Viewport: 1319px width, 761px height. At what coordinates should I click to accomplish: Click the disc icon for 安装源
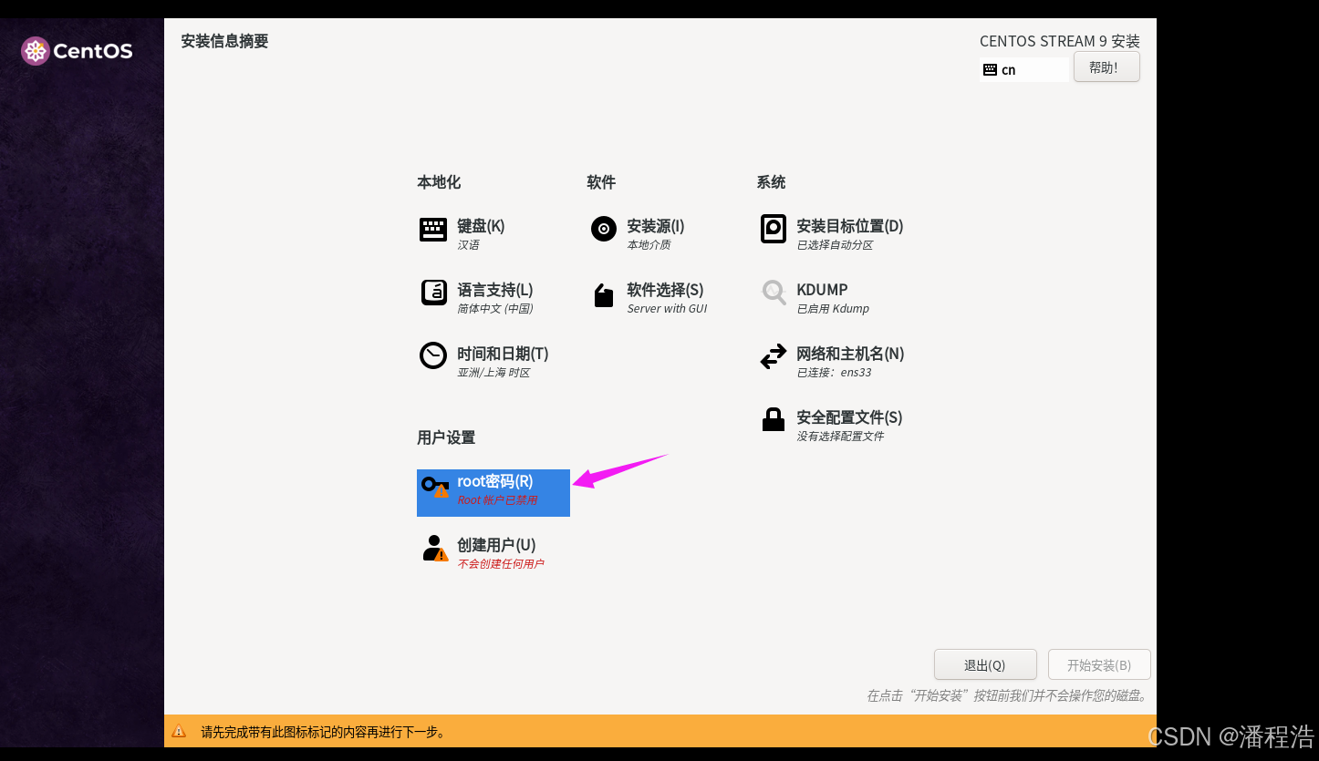[x=604, y=229]
